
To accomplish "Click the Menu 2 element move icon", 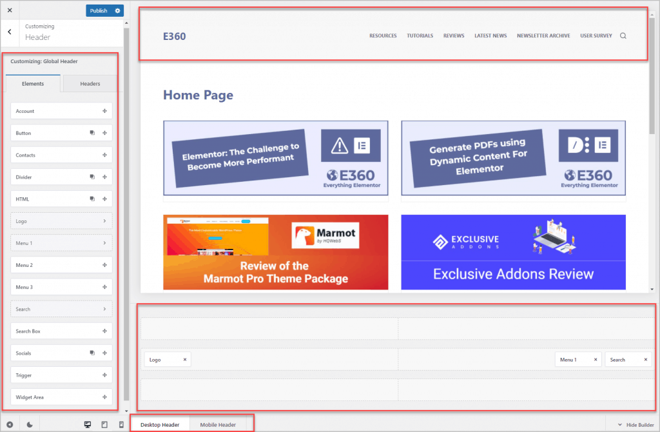I will 104,265.
